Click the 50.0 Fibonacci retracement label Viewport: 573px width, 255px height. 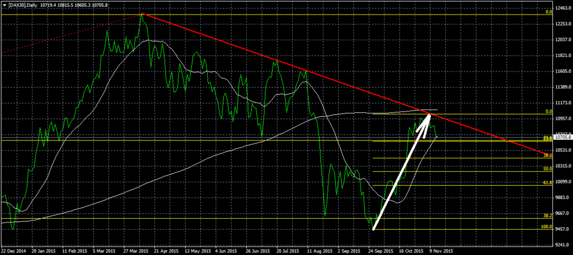click(x=548, y=168)
